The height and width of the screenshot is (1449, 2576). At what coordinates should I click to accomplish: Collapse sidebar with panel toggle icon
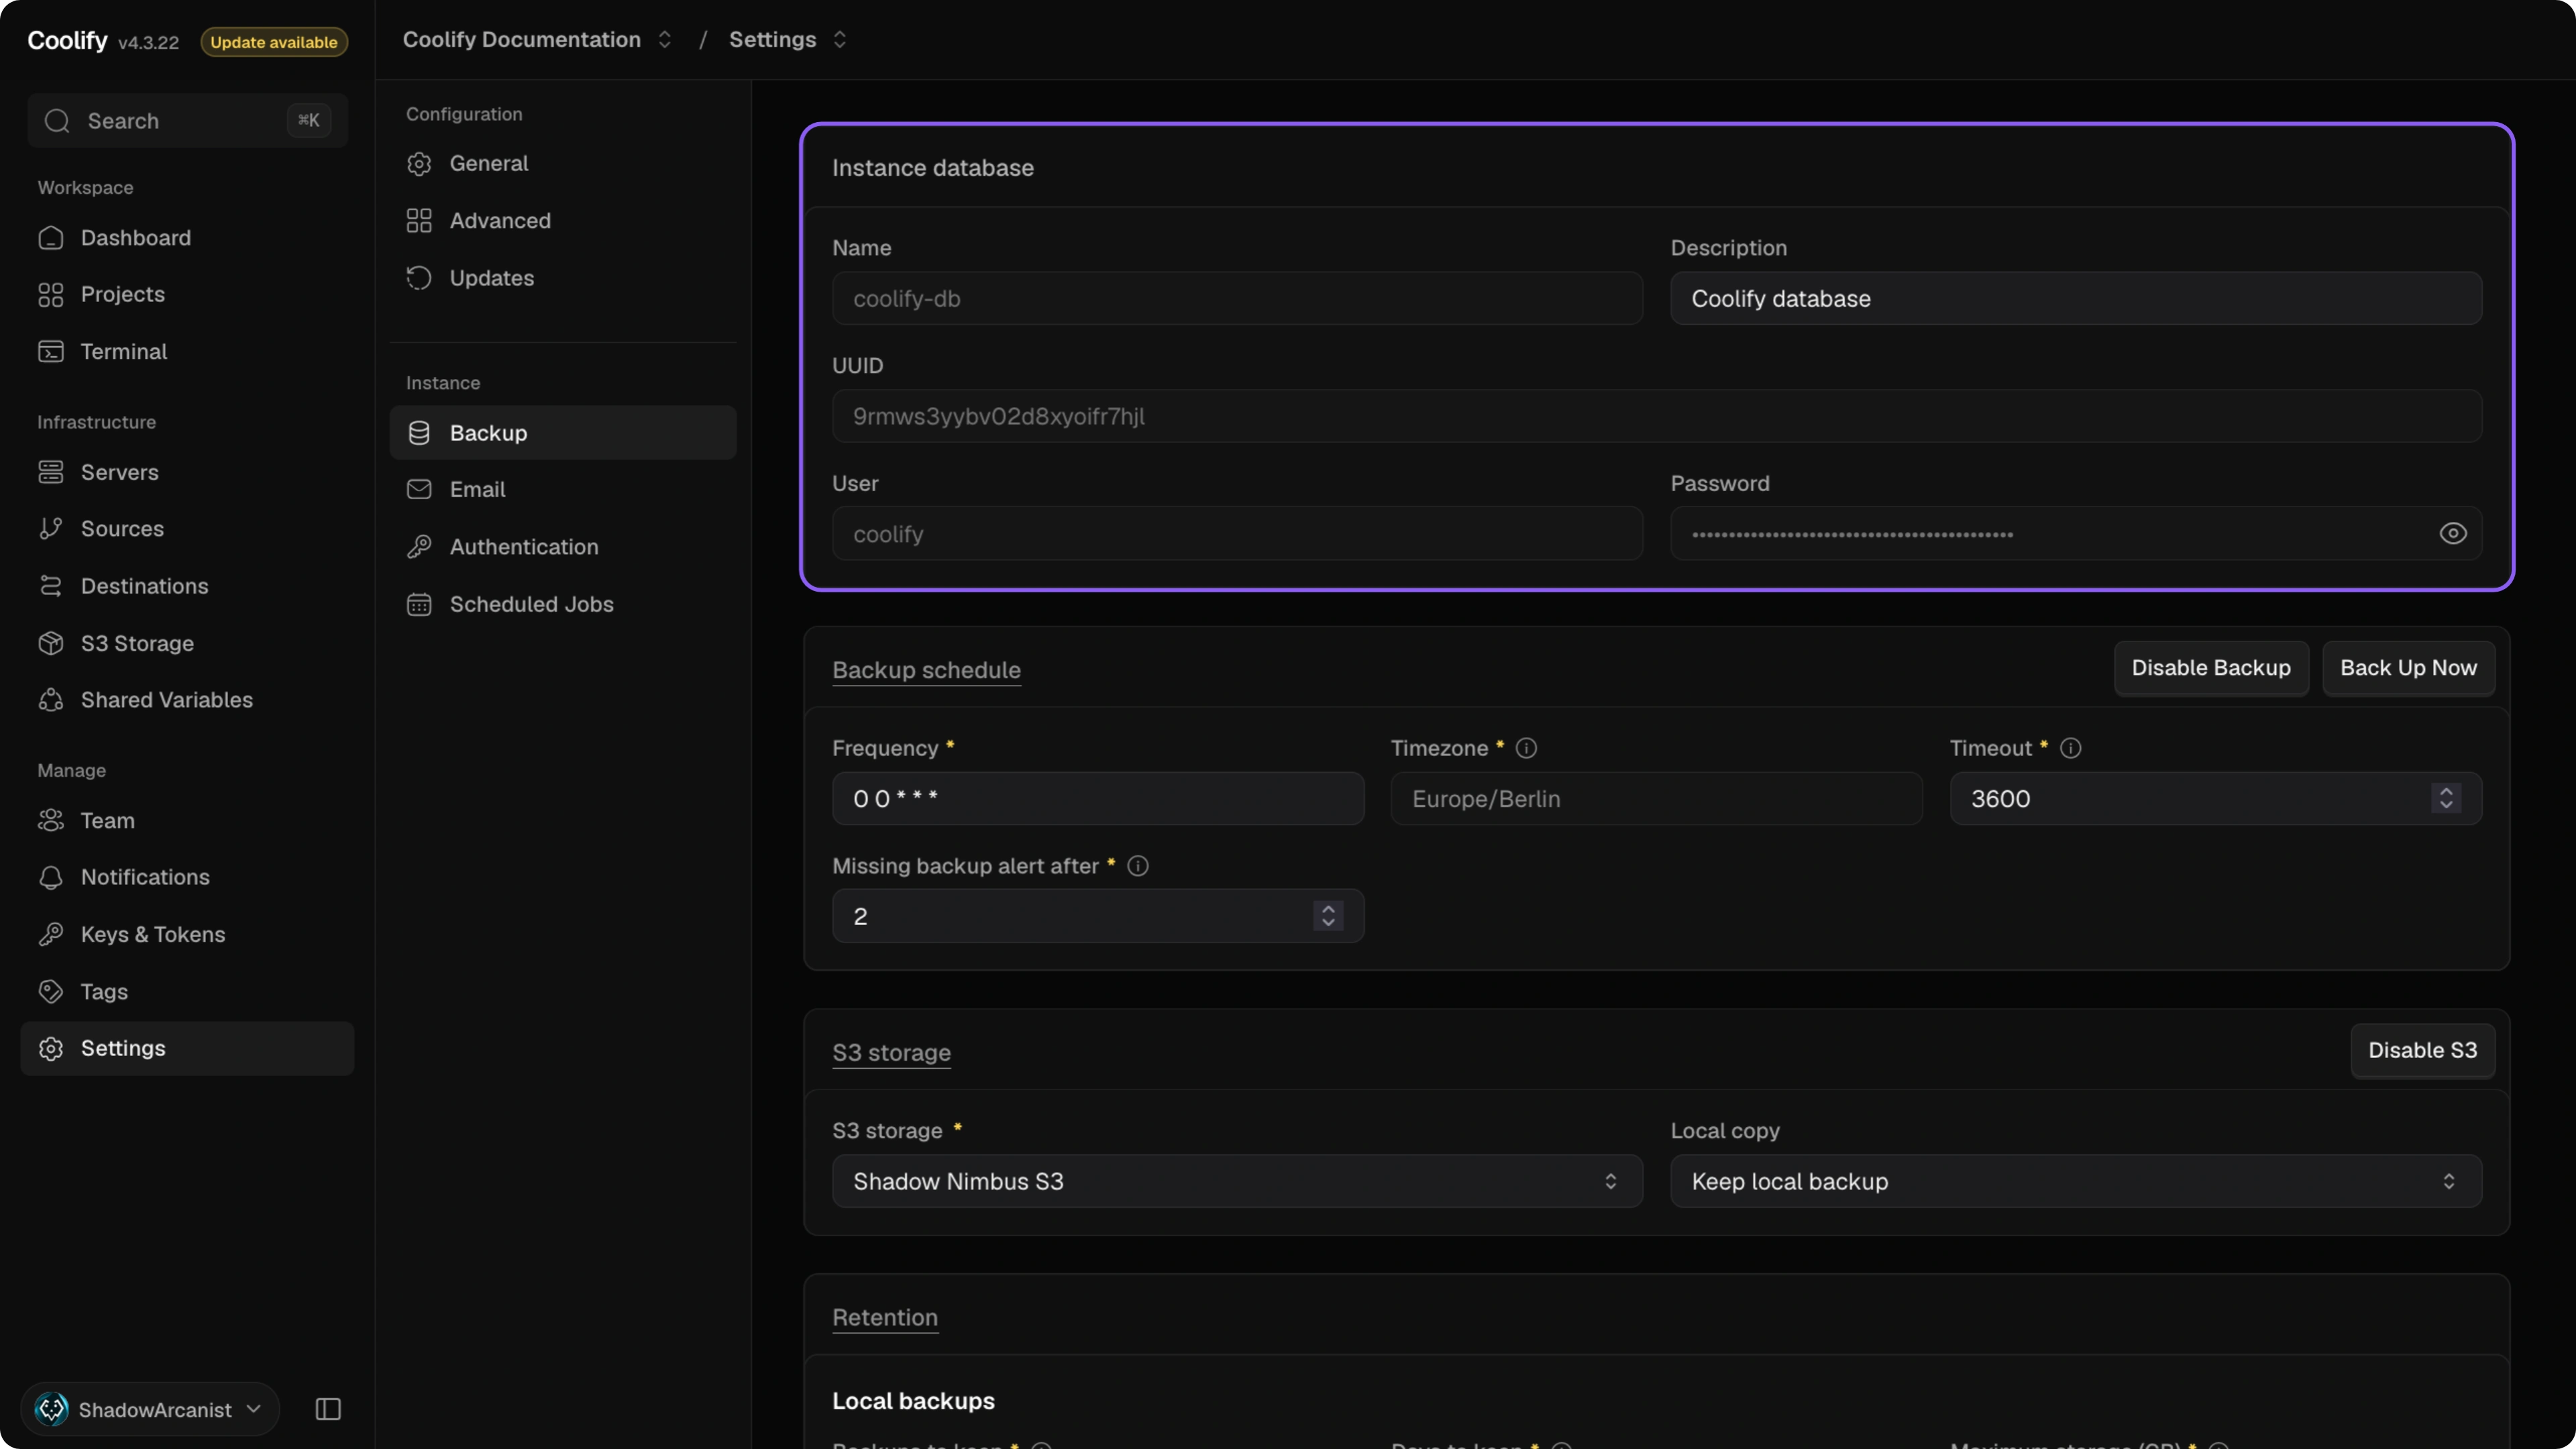point(328,1409)
